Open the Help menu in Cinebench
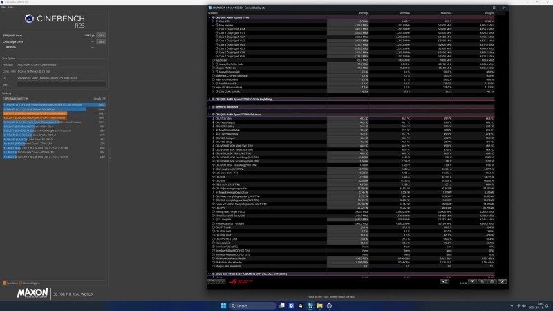The height and width of the screenshot is (311, 553). (11, 7)
